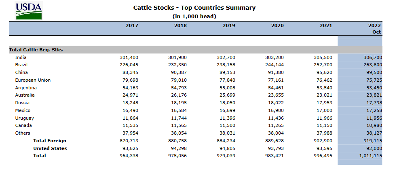397x171 pixels.
Task: Click India's 2022 value 306,700
Action: [x=372, y=57]
